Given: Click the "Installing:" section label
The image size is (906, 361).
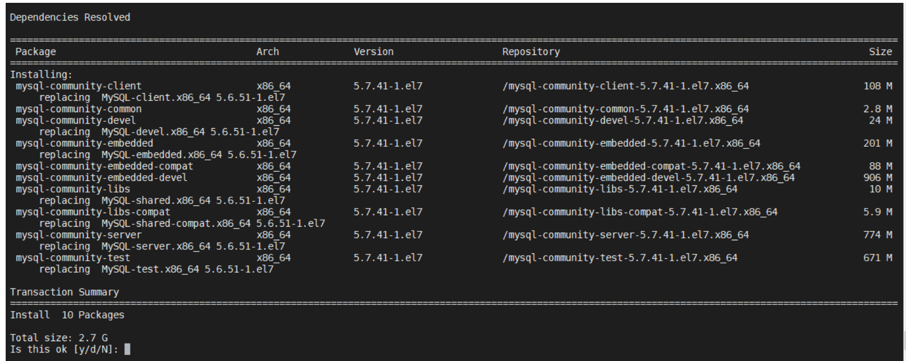Looking at the screenshot, I should [x=41, y=75].
